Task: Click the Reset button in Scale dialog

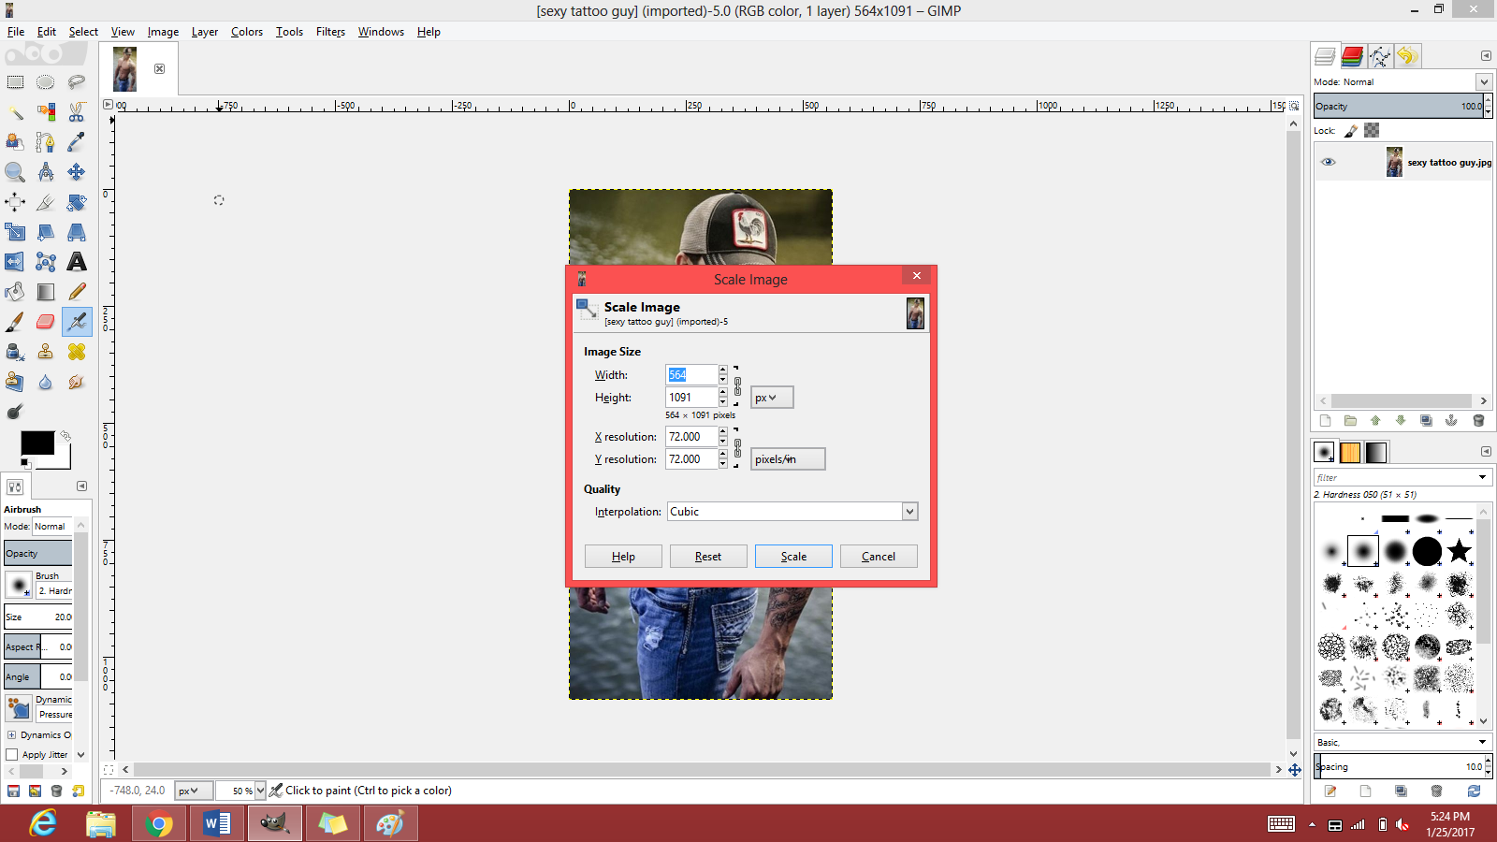Action: (x=708, y=556)
